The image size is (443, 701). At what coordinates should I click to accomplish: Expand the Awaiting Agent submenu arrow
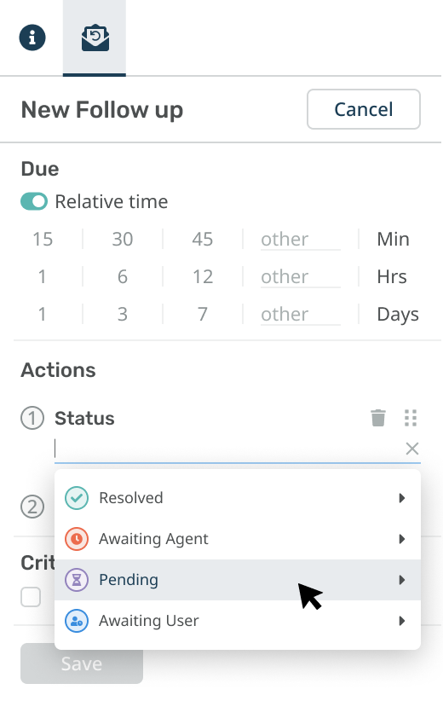(x=402, y=539)
